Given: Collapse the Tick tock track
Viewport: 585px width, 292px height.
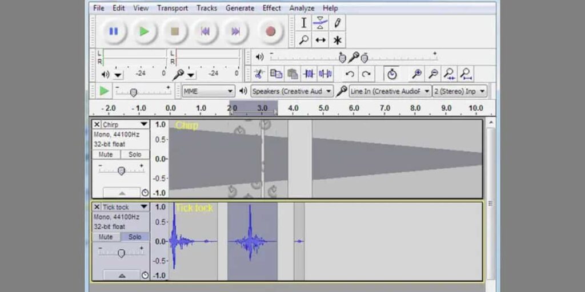Looking at the screenshot, I should [x=122, y=275].
